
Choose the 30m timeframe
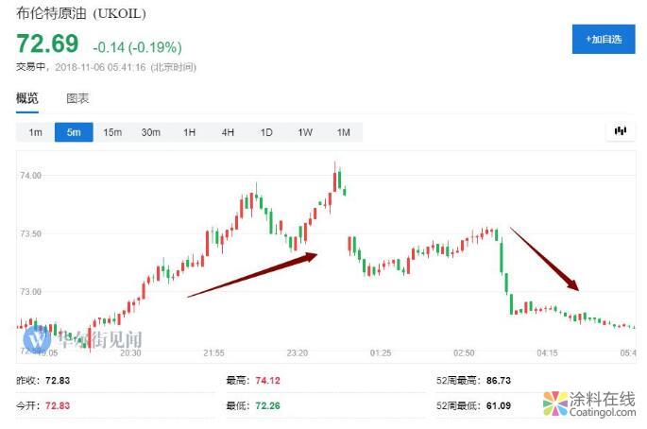(151, 132)
